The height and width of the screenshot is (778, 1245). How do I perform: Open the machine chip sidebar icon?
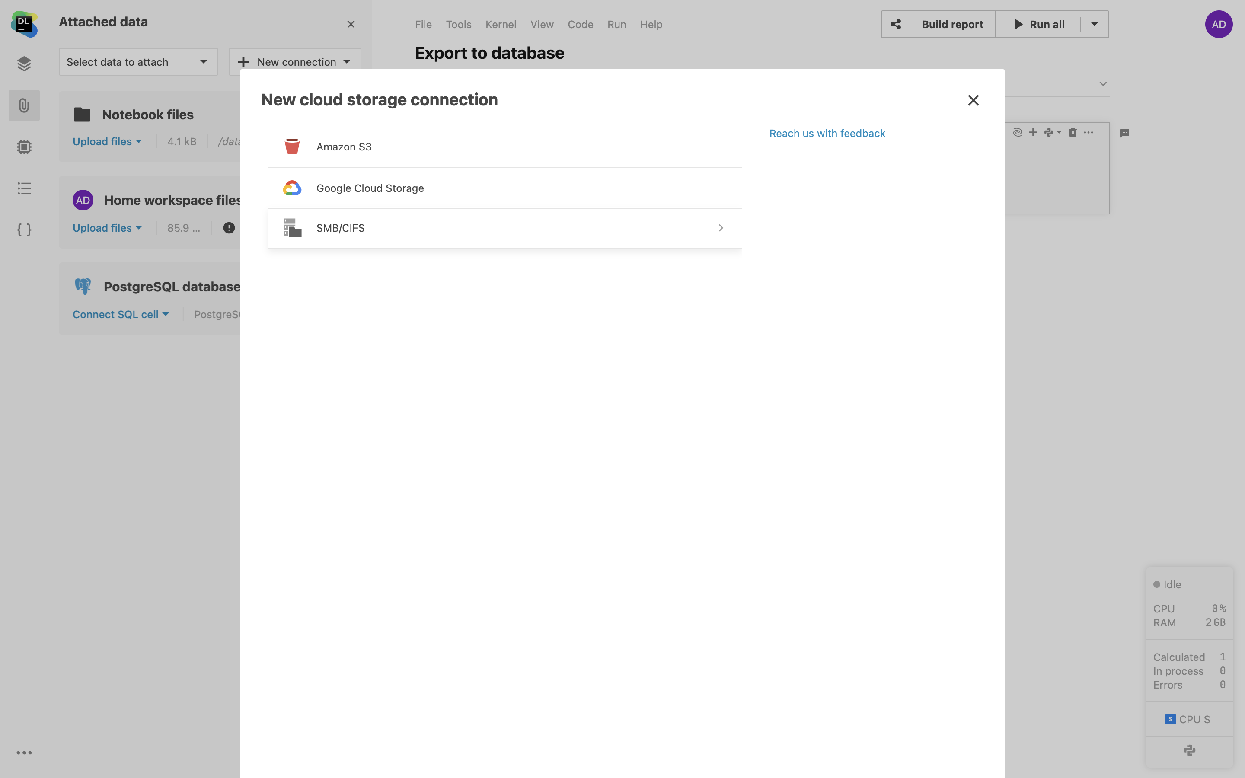click(24, 147)
